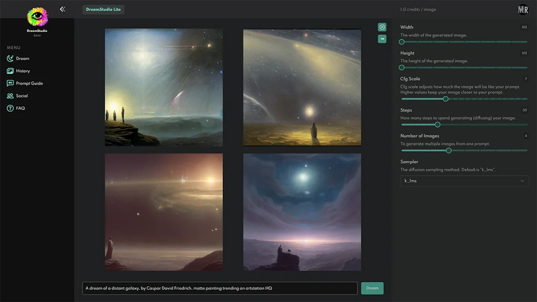
Task: Open the Prompt Guide
Action: click(25, 83)
